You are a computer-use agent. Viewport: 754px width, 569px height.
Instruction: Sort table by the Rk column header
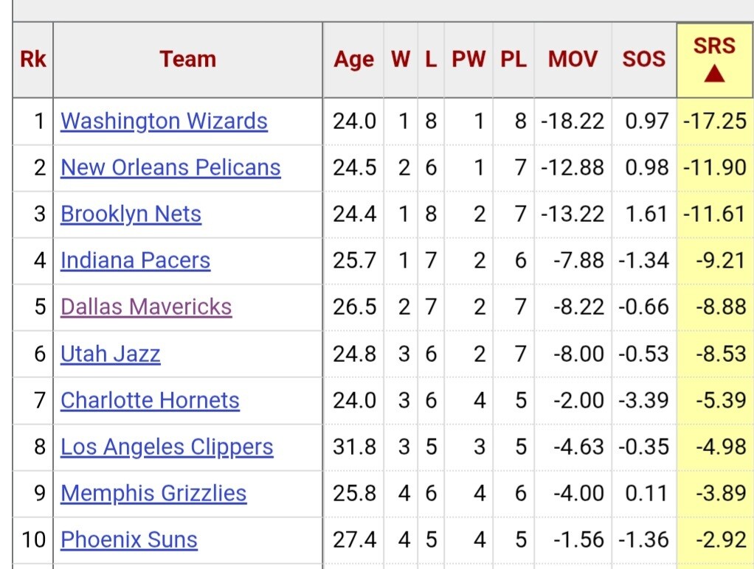pos(32,60)
